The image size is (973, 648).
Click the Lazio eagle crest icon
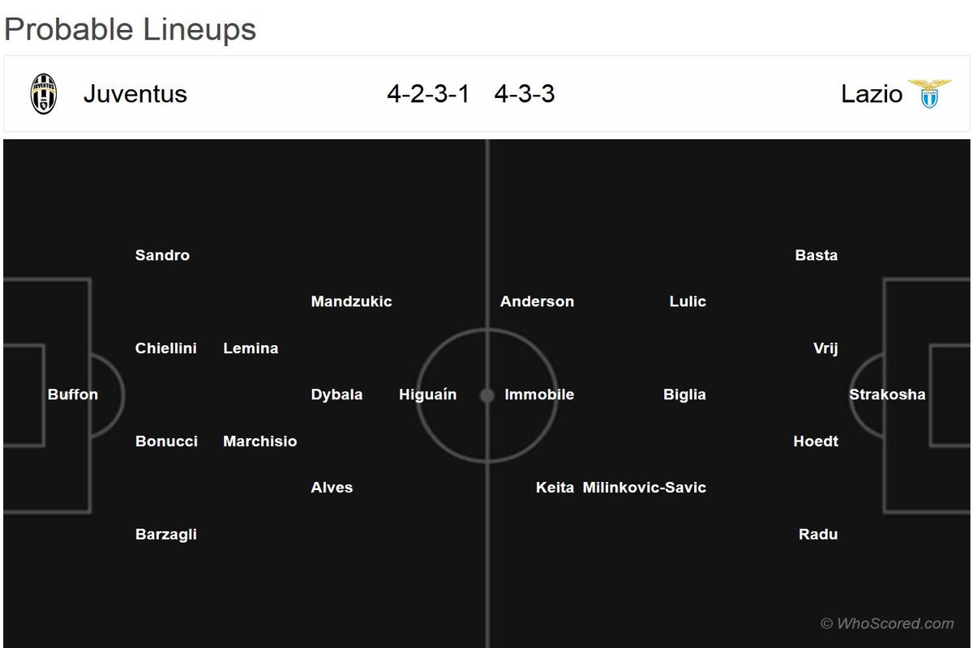pyautogui.click(x=929, y=94)
